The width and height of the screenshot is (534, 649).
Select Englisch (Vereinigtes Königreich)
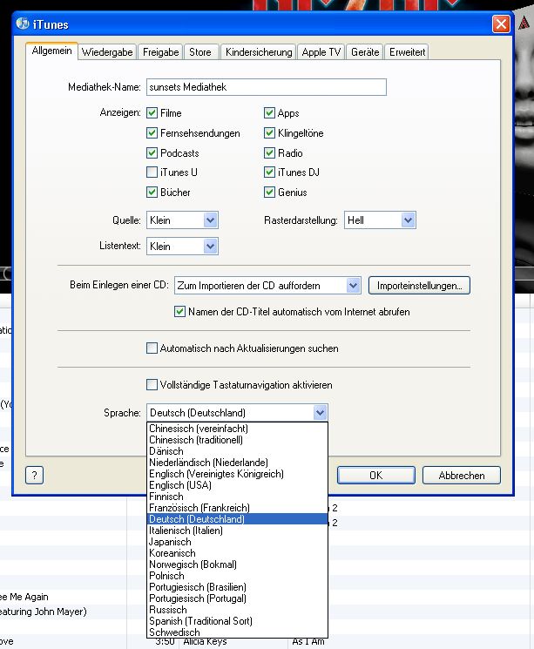tap(238, 474)
